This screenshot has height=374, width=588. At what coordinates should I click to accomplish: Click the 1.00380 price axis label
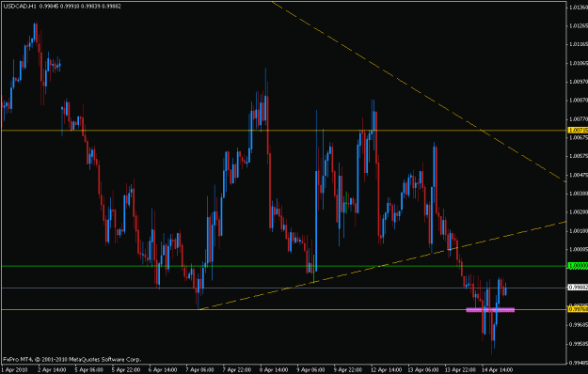point(579,194)
